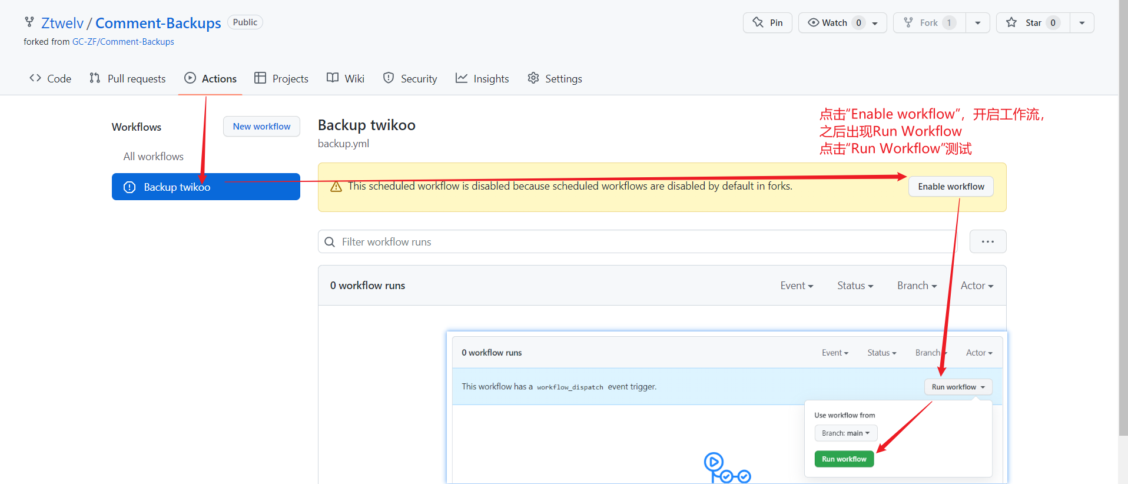The image size is (1128, 484).
Task: Open the three-dot workflow options menu
Action: (988, 242)
